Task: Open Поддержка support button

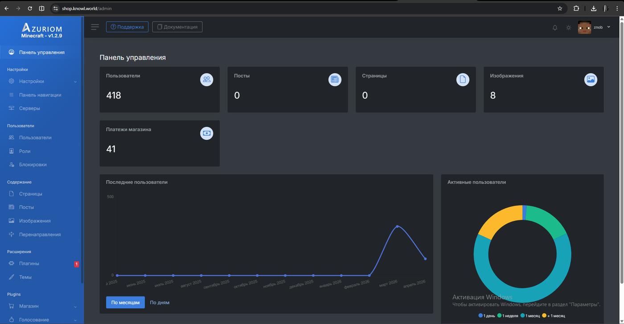Action: 127,27
